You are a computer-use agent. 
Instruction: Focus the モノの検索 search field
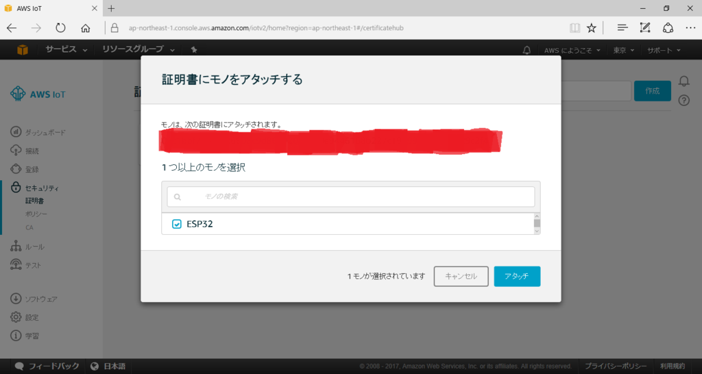[351, 197]
